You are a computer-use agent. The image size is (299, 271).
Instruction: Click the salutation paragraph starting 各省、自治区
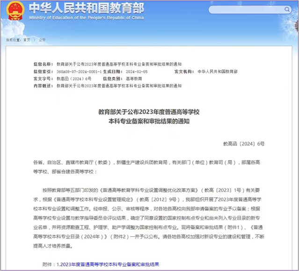coord(149,167)
